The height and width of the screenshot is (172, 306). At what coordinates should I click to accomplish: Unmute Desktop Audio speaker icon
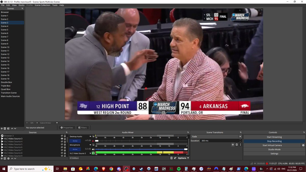[93, 141]
